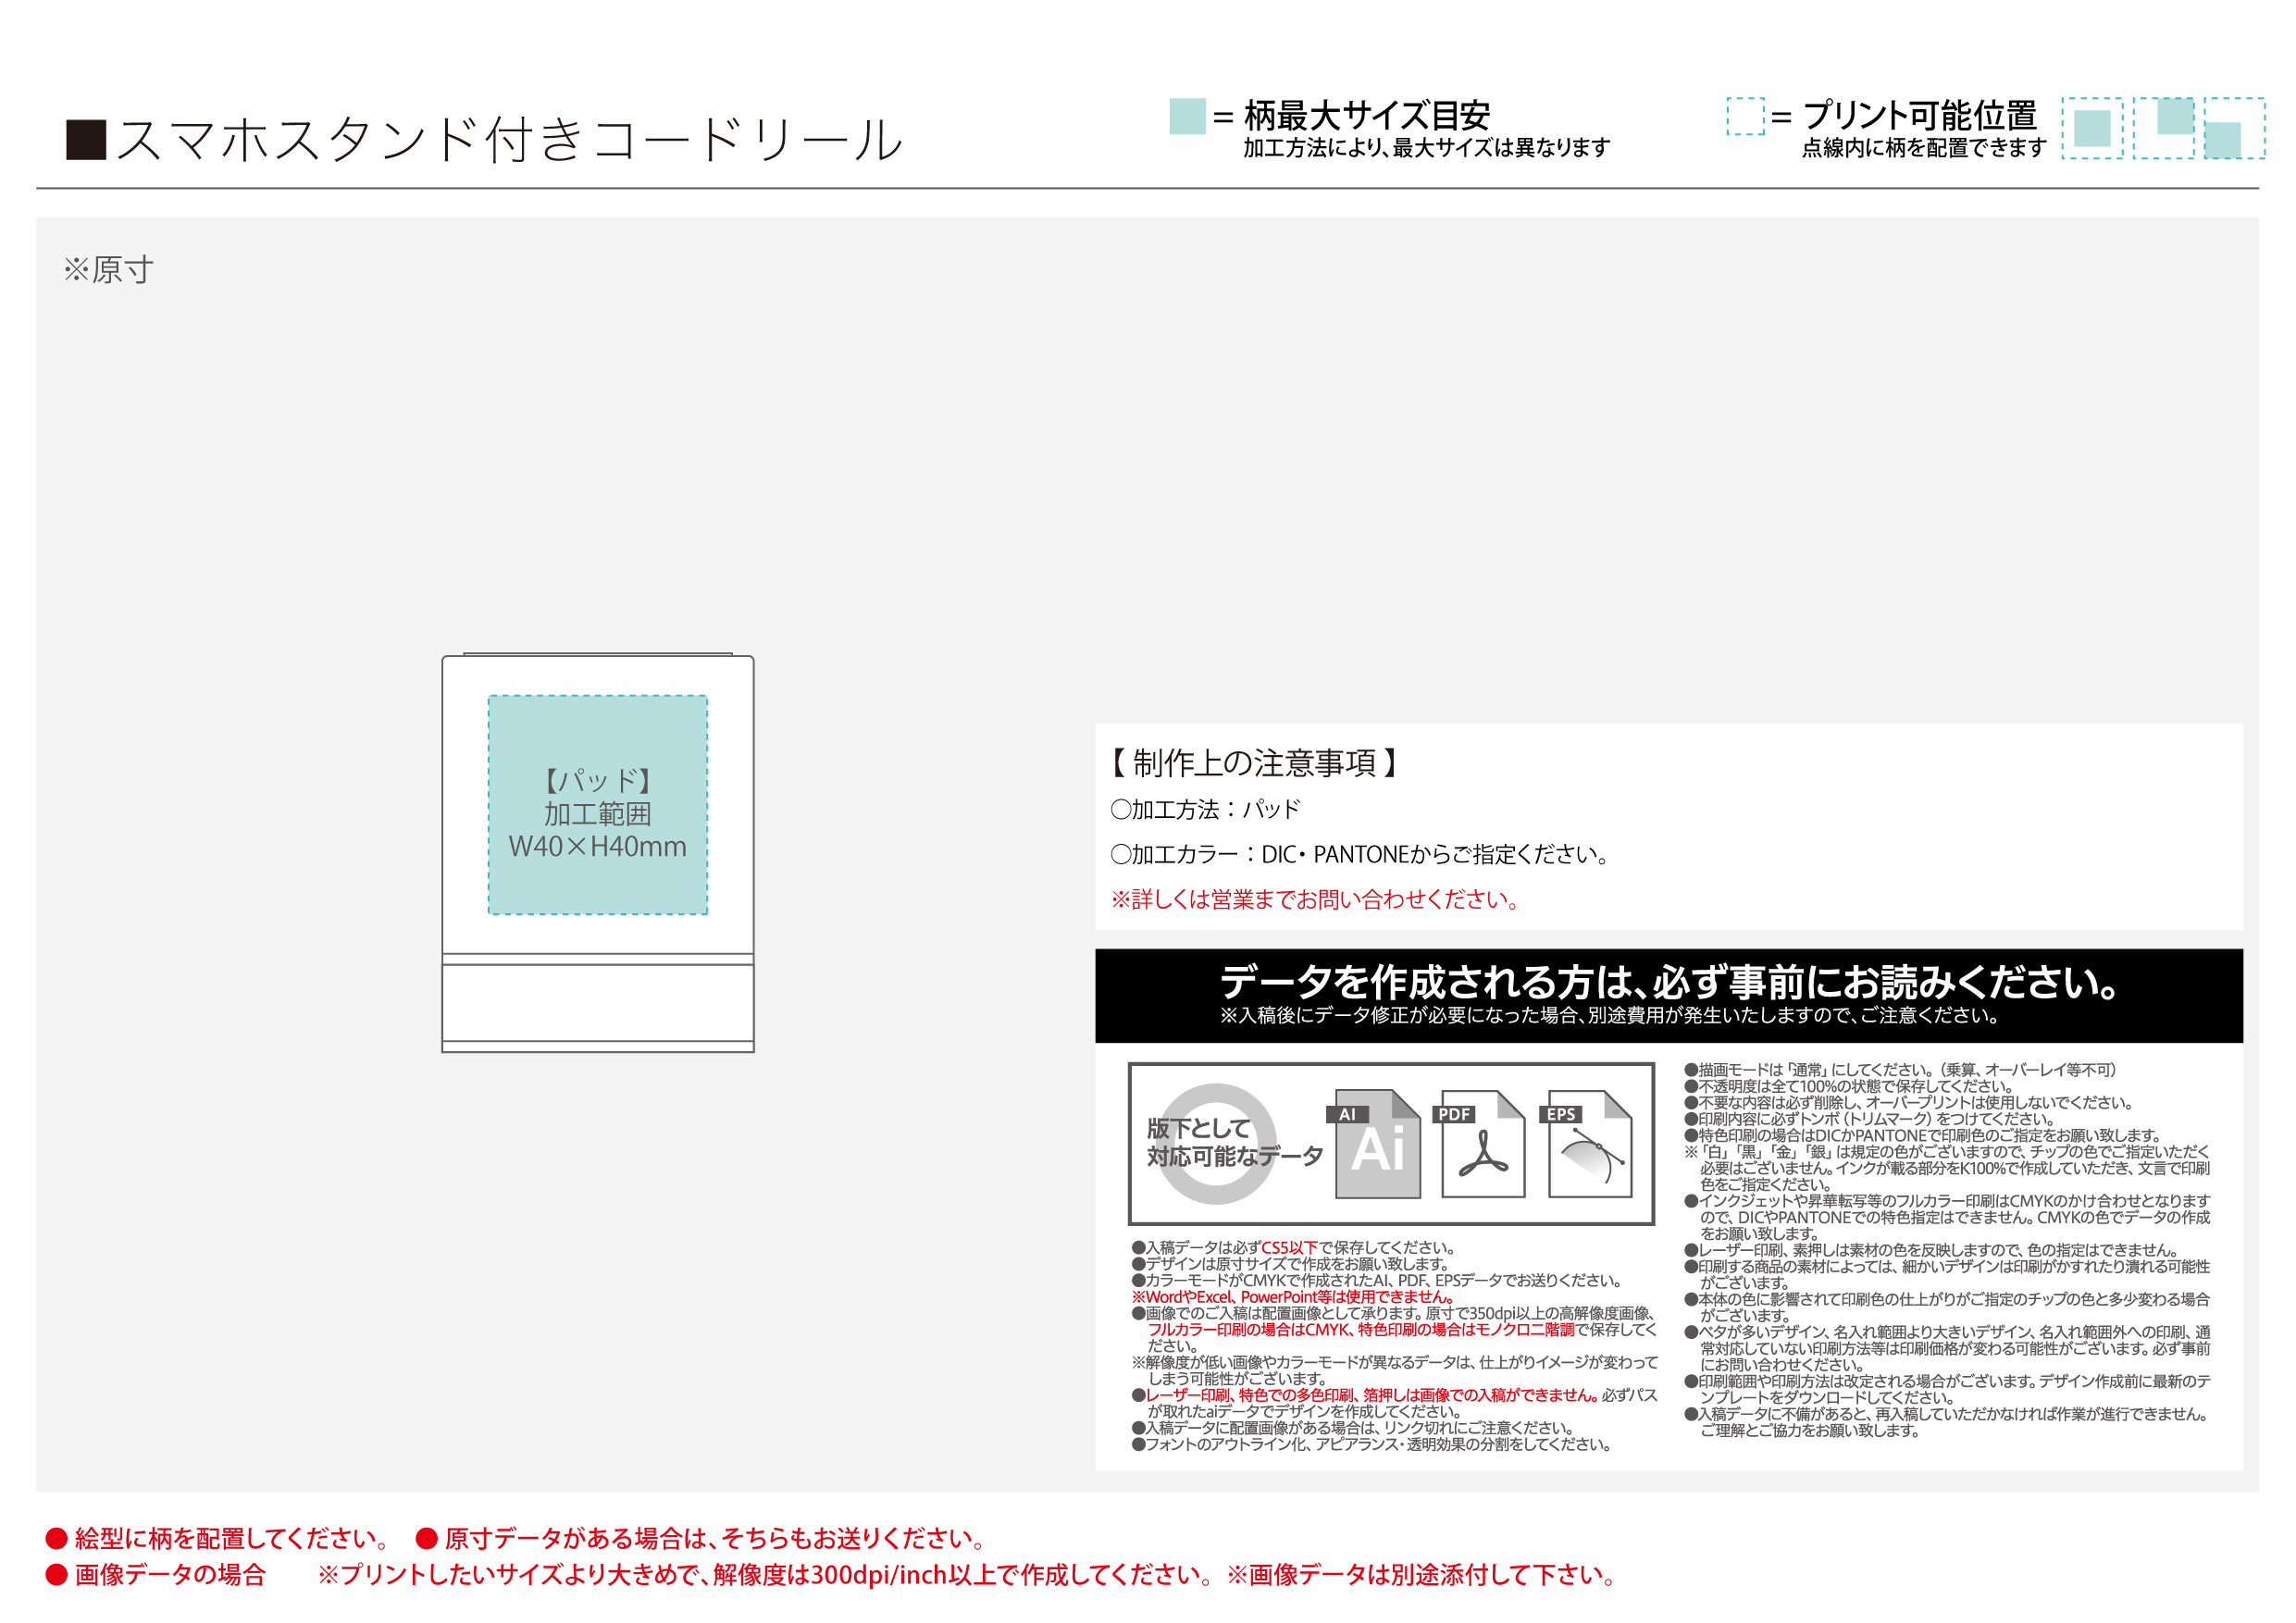Click the black square before the product title

(86, 140)
